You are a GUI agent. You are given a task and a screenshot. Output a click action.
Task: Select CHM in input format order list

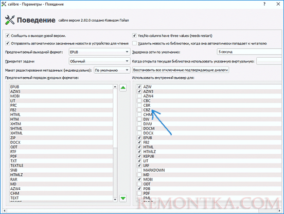click(61, 193)
